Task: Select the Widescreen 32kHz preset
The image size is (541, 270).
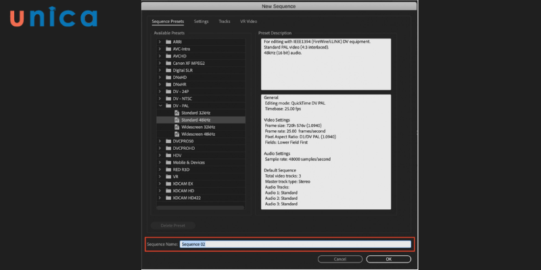Action: 199,127
